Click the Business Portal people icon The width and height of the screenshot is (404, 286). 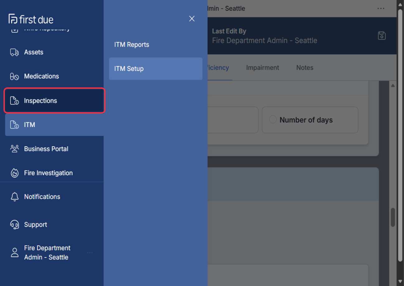click(x=14, y=149)
